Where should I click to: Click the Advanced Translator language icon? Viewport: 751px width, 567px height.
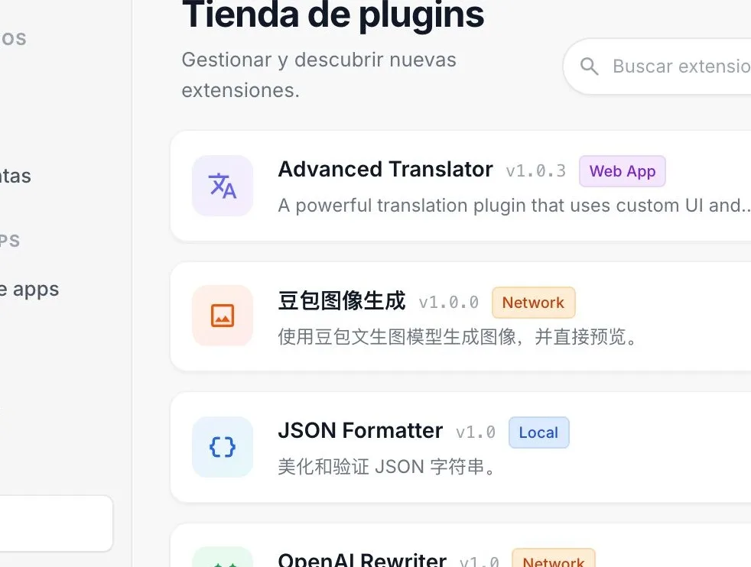click(223, 186)
